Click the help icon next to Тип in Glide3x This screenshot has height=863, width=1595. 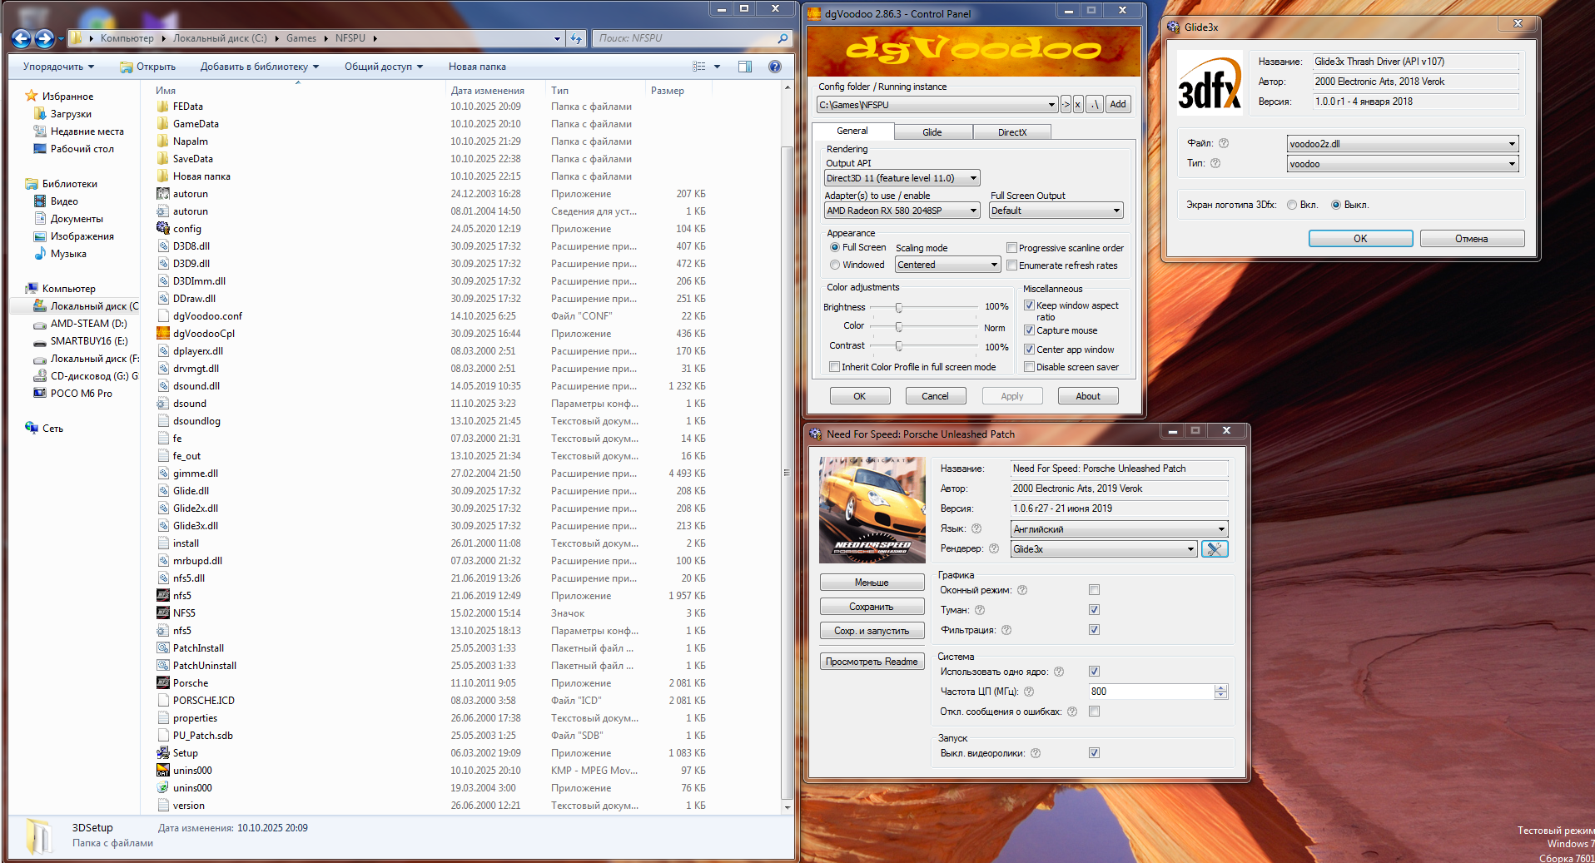[x=1215, y=163]
